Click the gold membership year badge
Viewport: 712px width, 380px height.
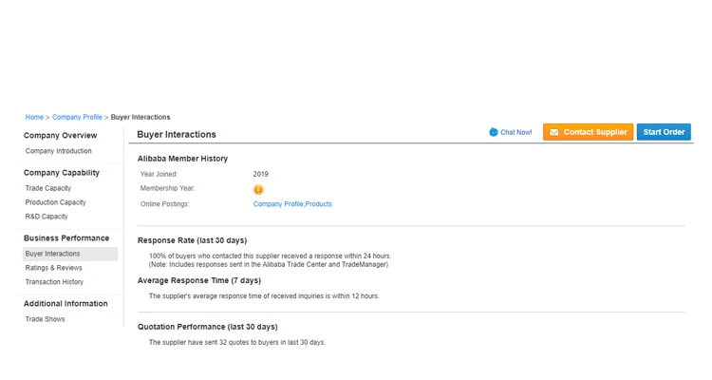click(258, 189)
